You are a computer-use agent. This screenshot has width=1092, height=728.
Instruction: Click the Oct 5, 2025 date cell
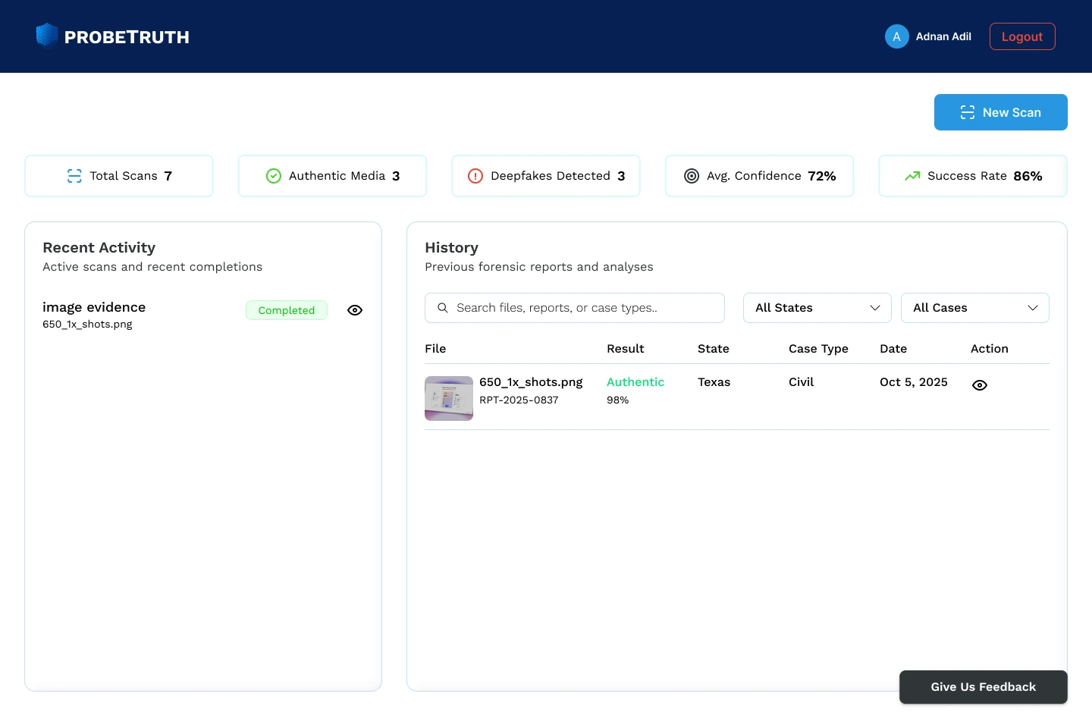[914, 382]
